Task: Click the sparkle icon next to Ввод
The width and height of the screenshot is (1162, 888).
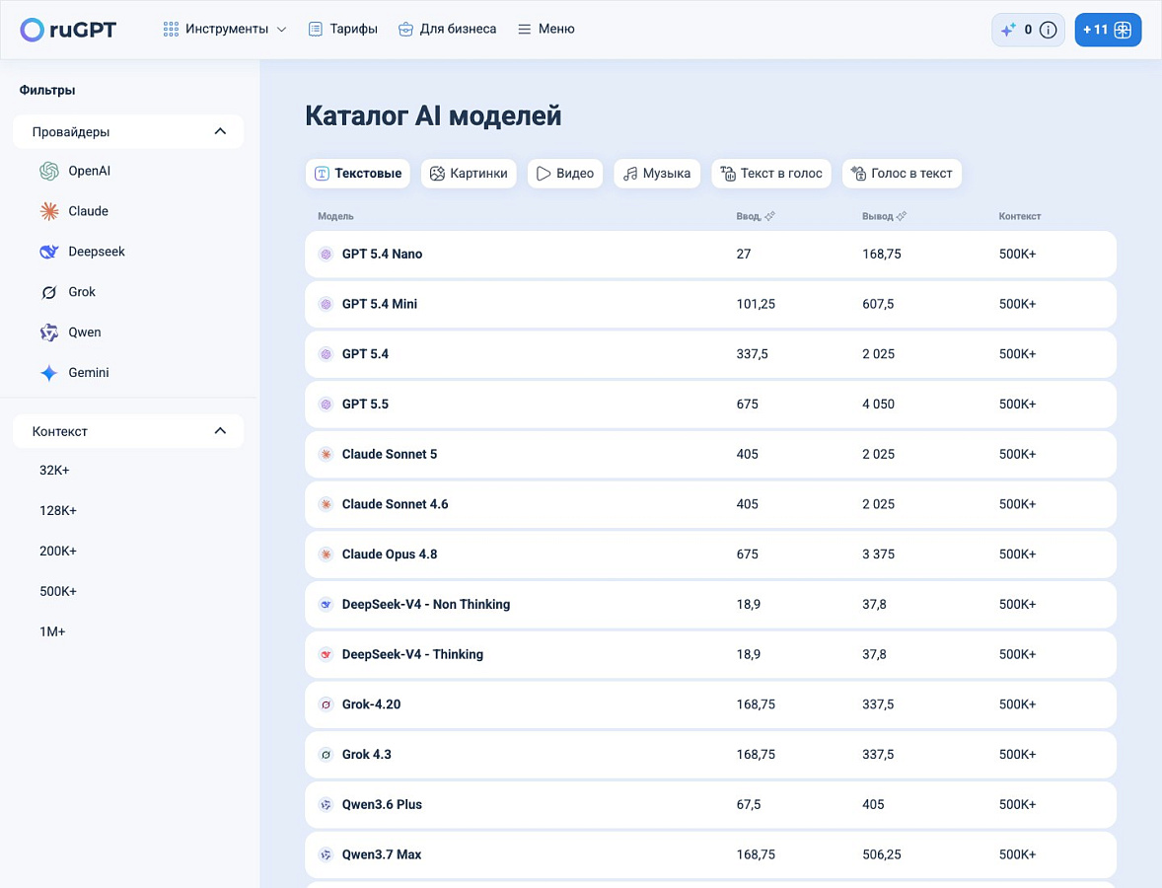Action: point(770,216)
